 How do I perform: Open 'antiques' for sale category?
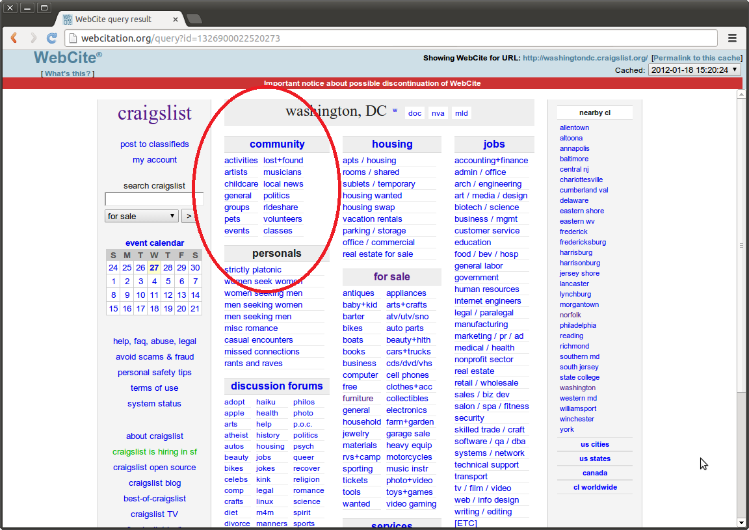point(358,293)
